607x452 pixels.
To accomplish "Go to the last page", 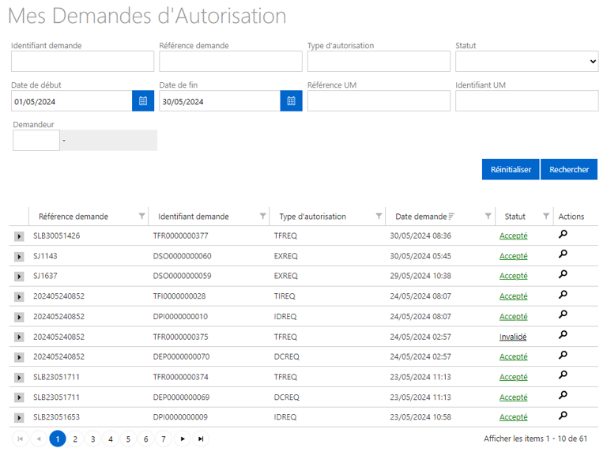I will (x=201, y=439).
